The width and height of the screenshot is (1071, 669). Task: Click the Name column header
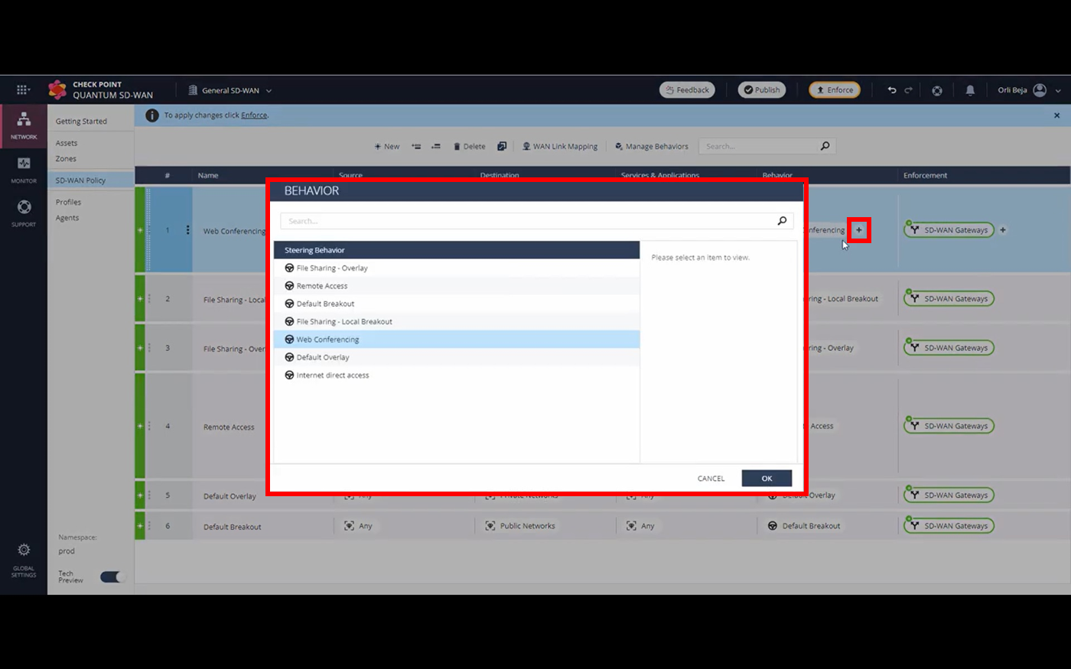pos(208,175)
